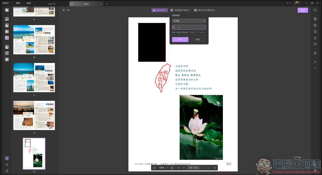
Task: Open the Crop Pages icon in sidebar
Action: coord(7,53)
